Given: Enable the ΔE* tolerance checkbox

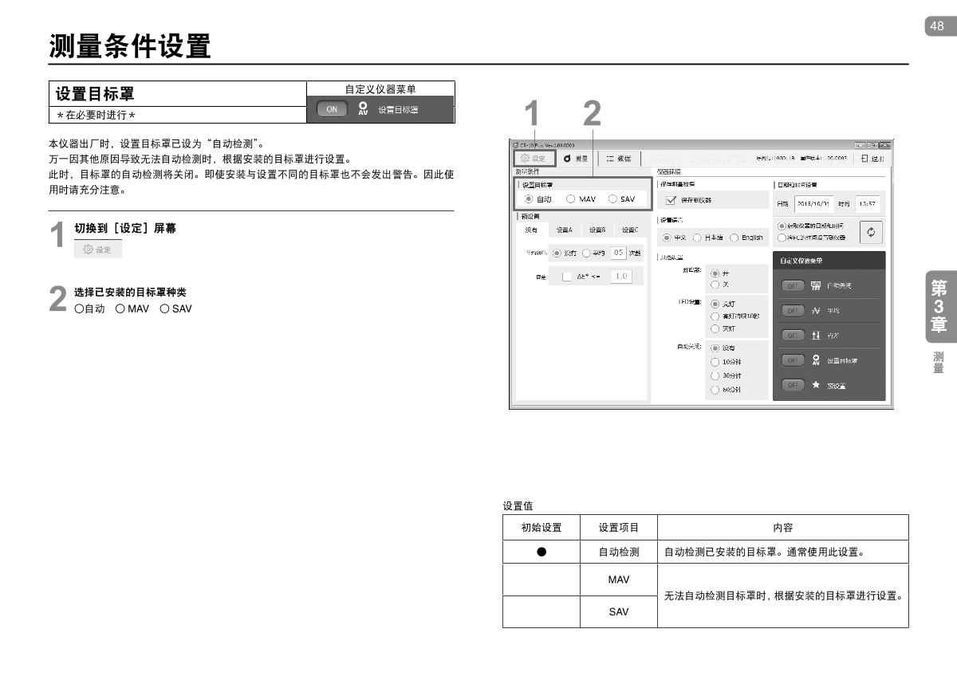Looking at the screenshot, I should coord(567,277).
